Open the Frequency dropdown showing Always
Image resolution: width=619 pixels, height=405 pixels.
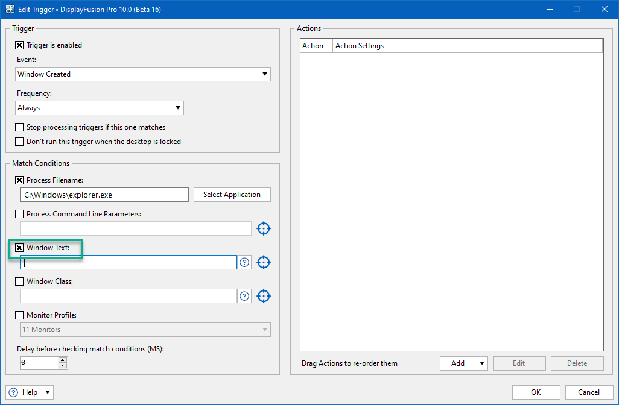[100, 108]
